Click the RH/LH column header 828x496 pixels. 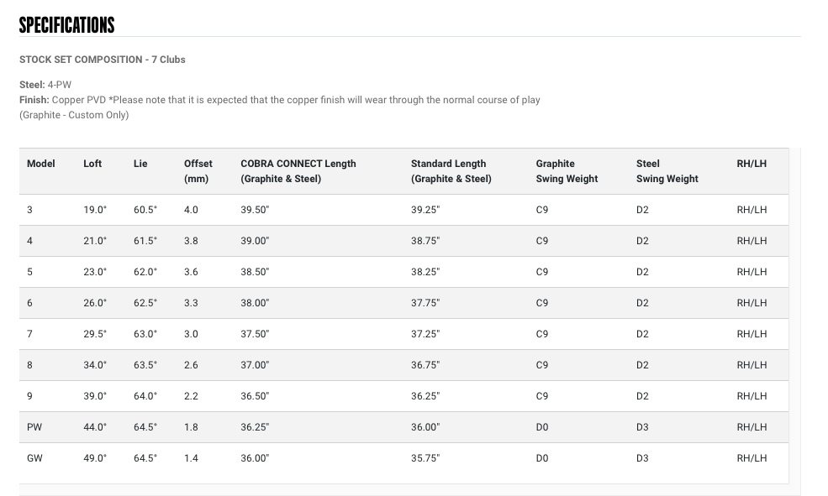pos(752,164)
